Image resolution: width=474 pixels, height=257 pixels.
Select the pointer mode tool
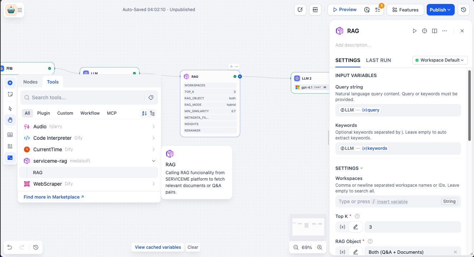coord(10,109)
